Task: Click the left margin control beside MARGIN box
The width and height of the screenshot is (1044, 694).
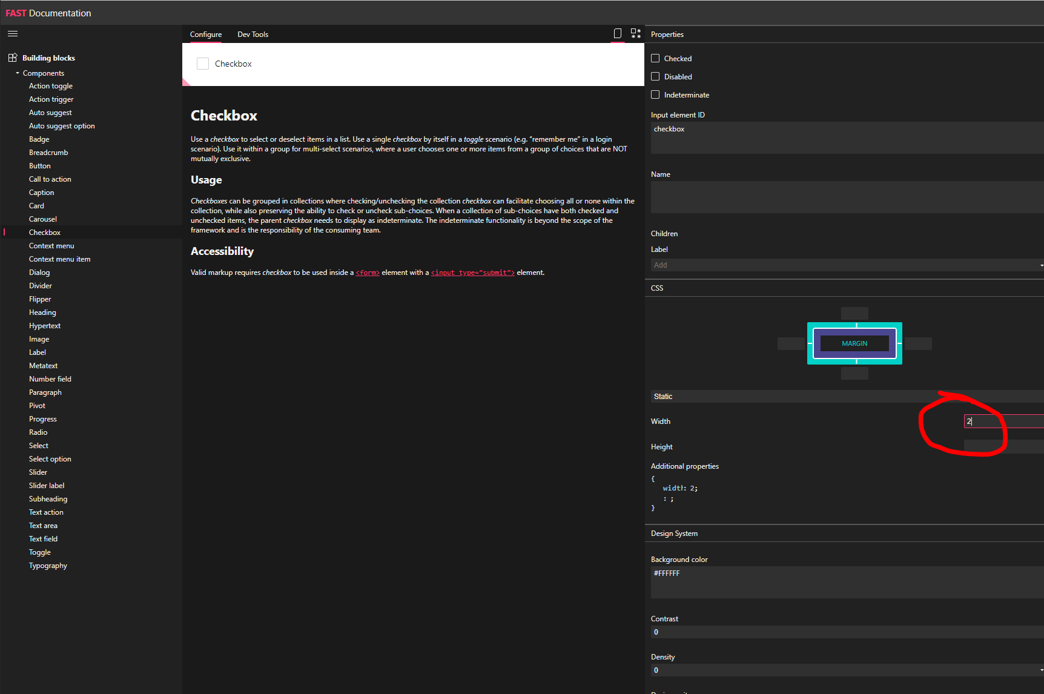Action: click(791, 343)
